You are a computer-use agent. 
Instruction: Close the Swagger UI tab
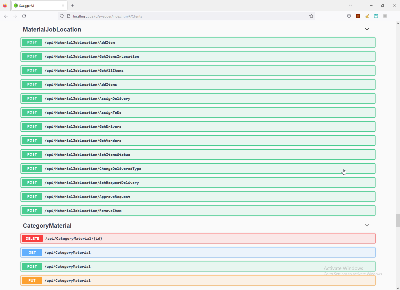click(x=63, y=6)
